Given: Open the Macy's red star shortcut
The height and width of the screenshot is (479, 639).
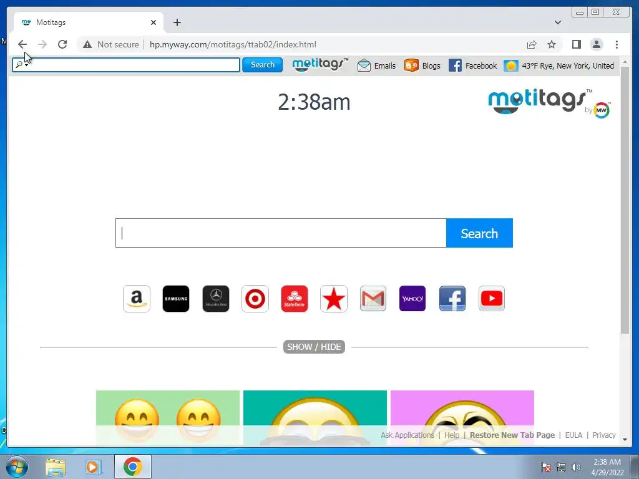Looking at the screenshot, I should [334, 299].
